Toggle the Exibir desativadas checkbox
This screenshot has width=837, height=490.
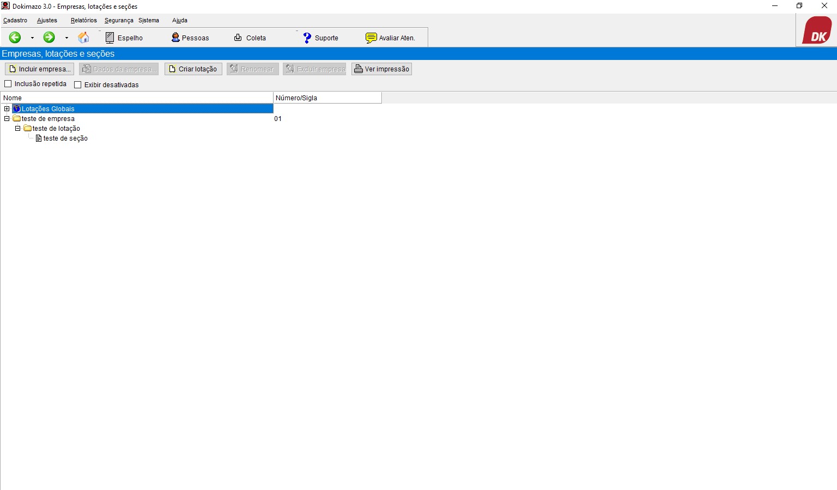pos(78,85)
